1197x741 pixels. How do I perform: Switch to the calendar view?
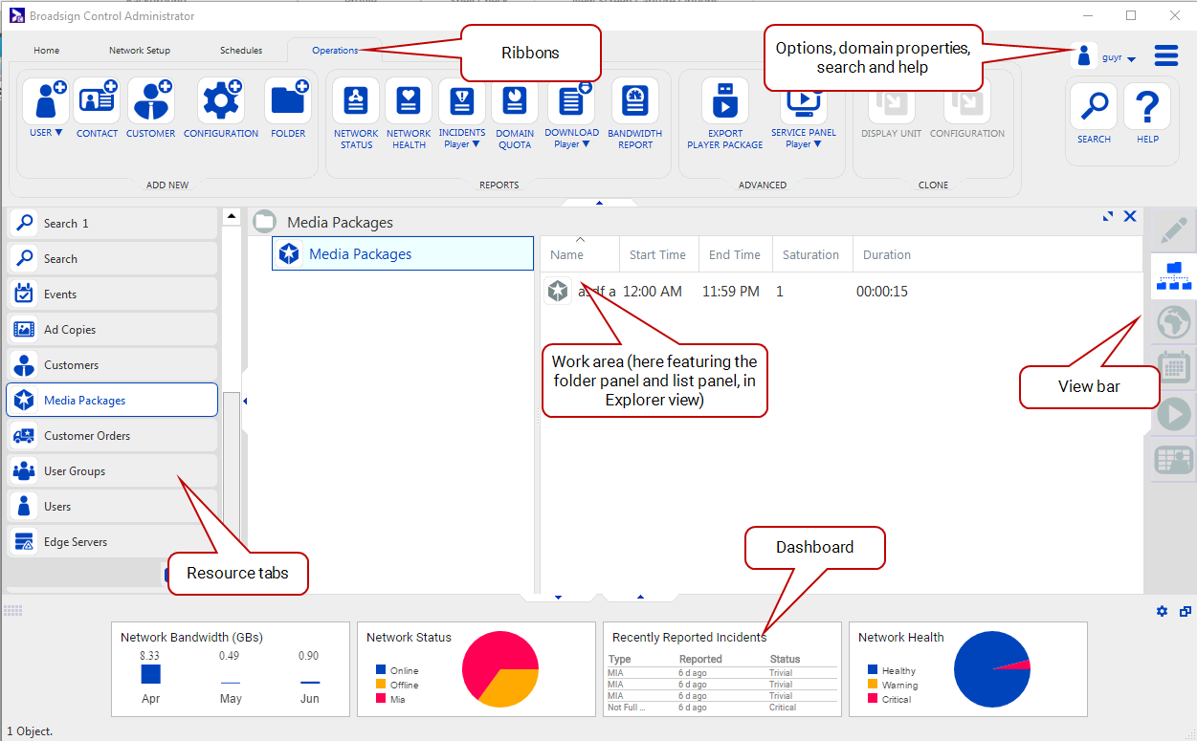(x=1174, y=368)
